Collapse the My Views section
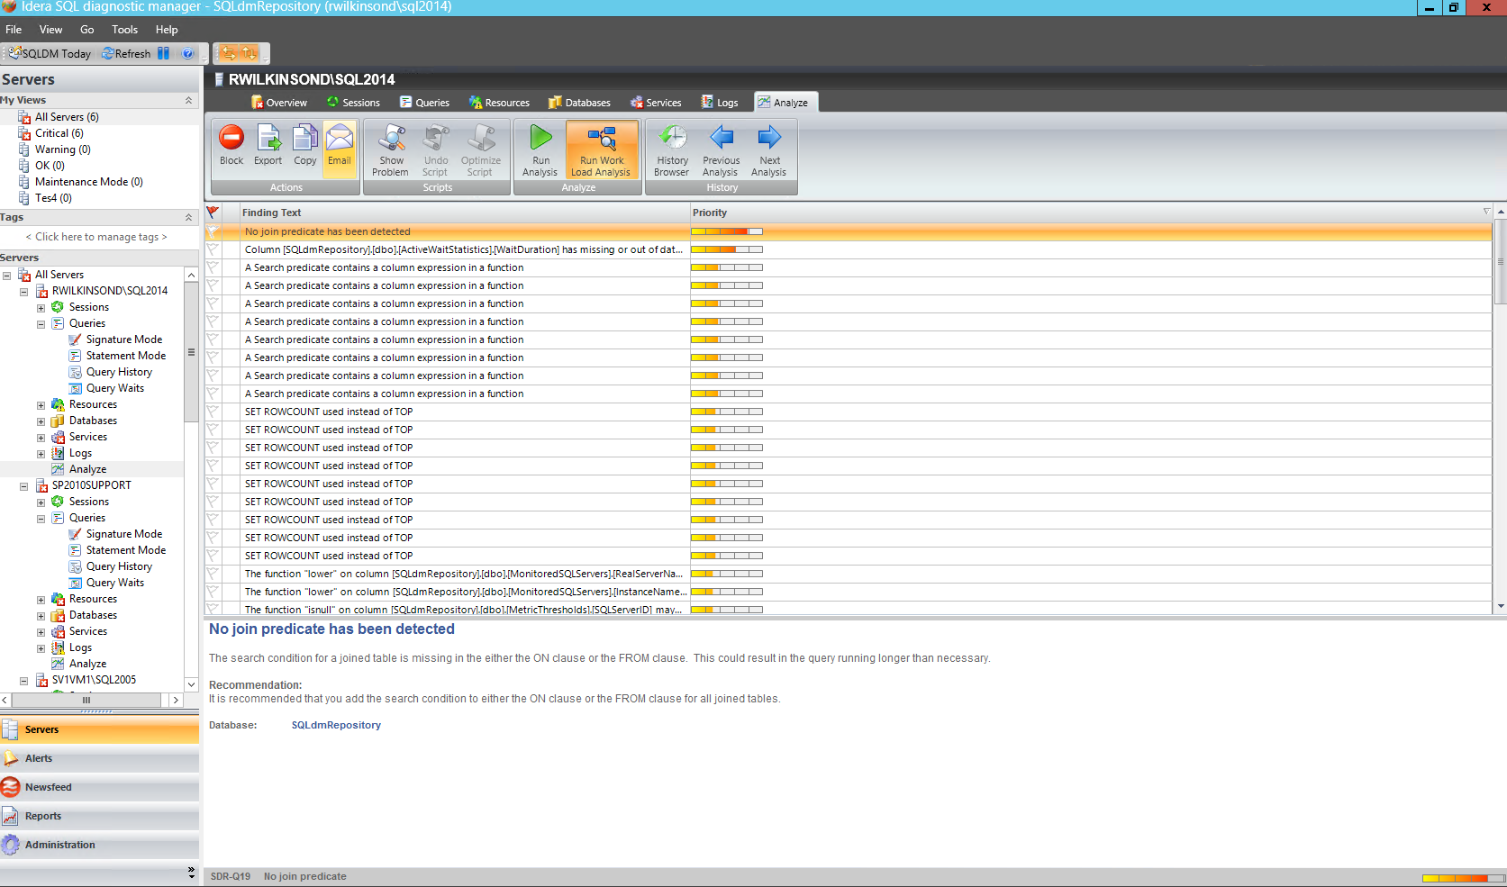 pos(188,100)
